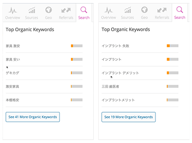Select the インプラント 失敗 keyword
192x143 pixels.
tap(115, 46)
